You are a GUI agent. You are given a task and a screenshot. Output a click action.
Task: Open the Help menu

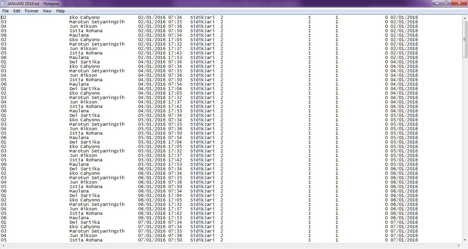[x=60, y=11]
